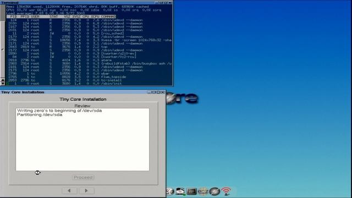Minimize the Terminal window
This screenshot has height=198, width=352.
tap(156, 2)
